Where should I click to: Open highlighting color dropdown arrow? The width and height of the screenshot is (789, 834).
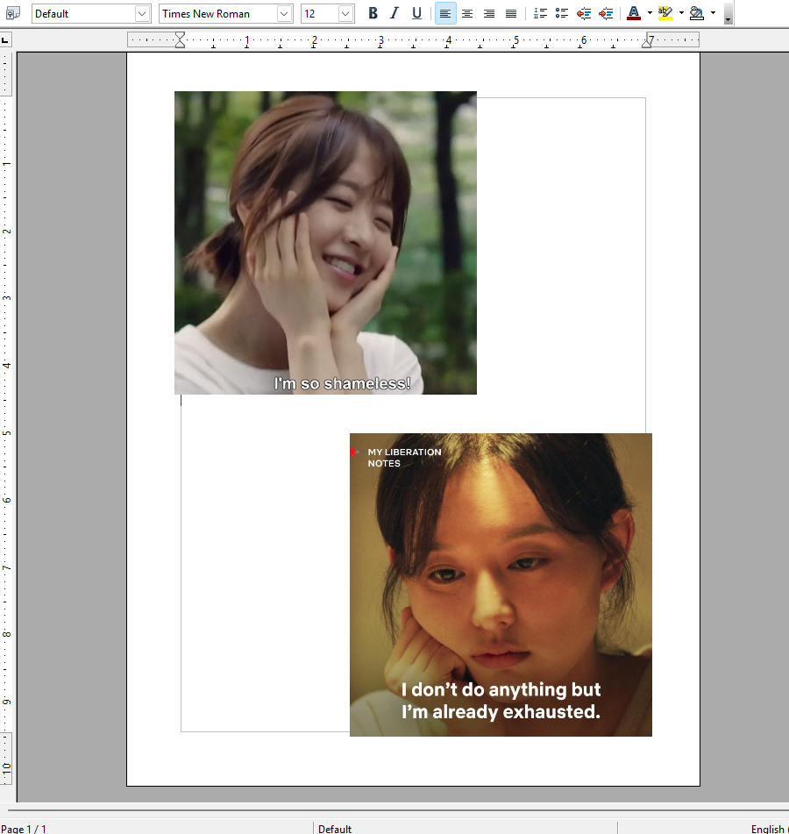click(x=681, y=13)
